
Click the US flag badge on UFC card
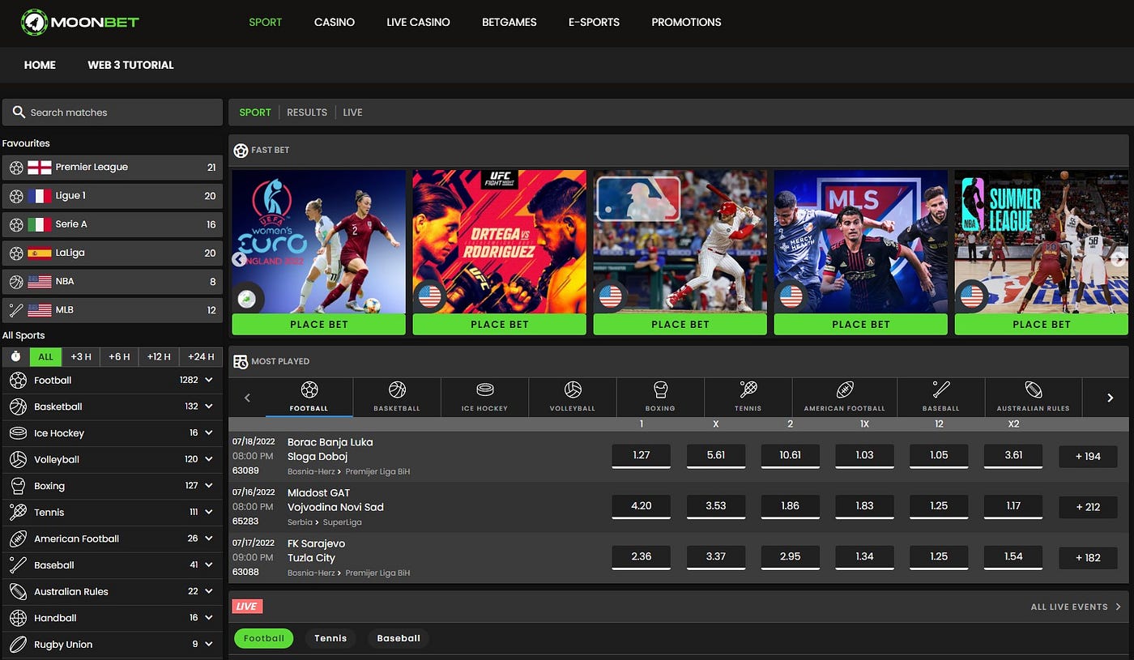[x=429, y=296]
